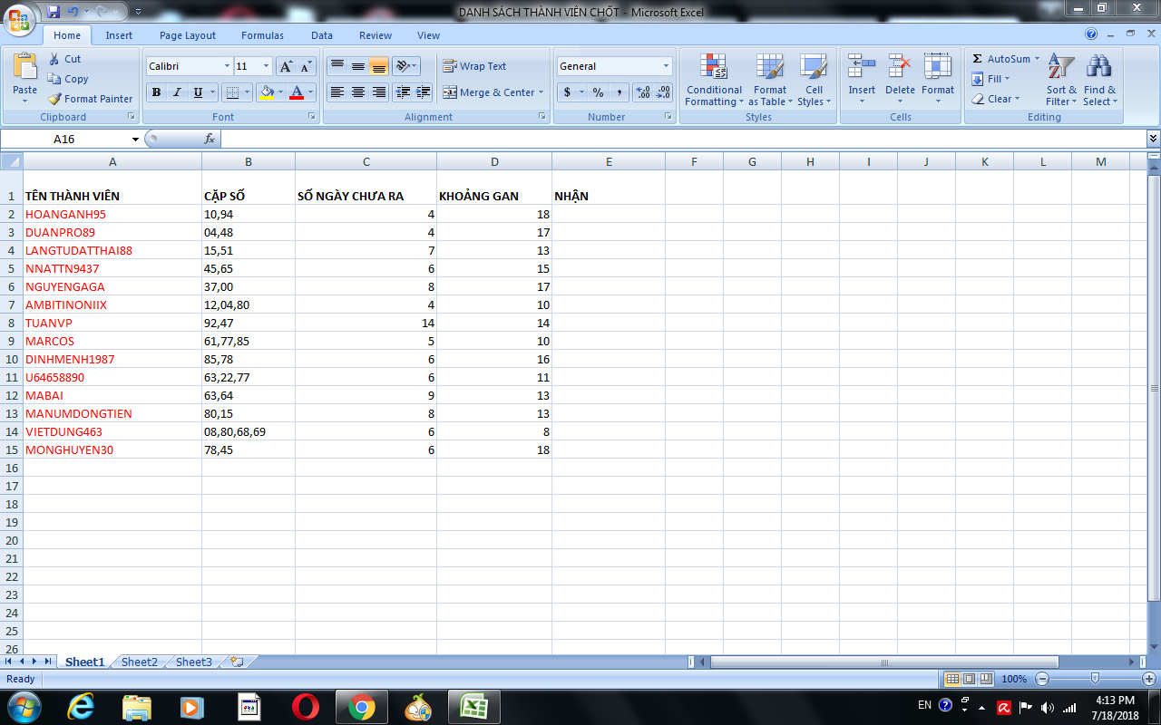Click the Increase Decimal icon
The width and height of the screenshot is (1161, 725).
643,92
